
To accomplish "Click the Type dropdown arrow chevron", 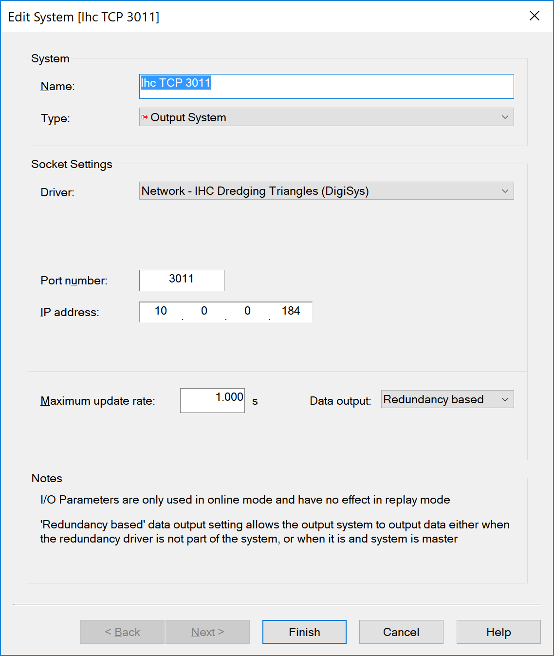I will coord(505,117).
